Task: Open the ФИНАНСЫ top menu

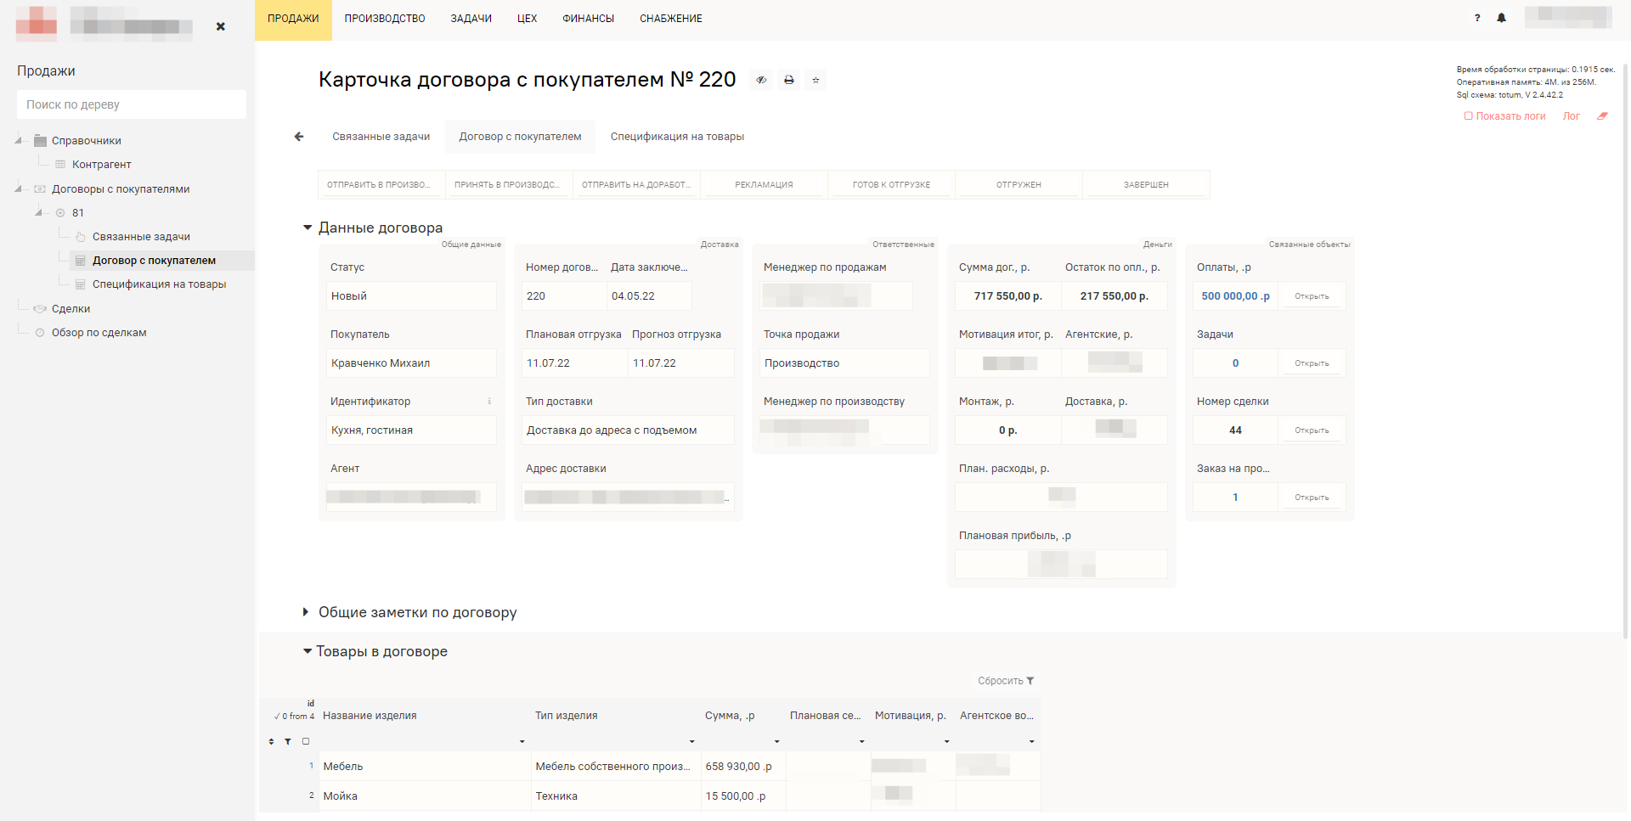Action: pyautogui.click(x=588, y=19)
